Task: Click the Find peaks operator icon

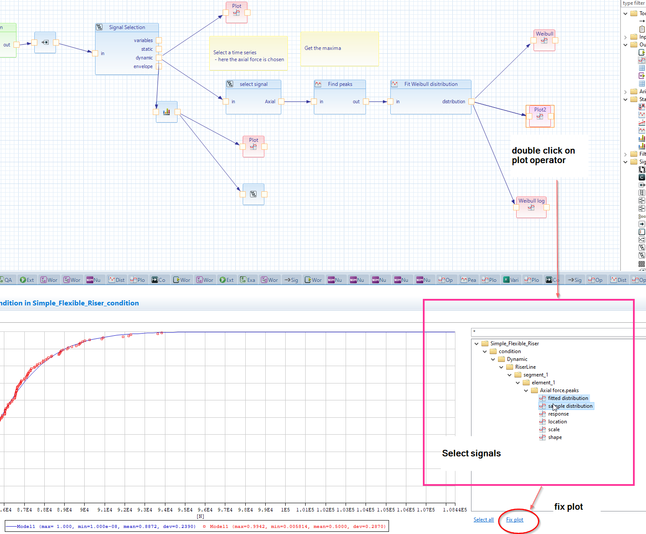Action: point(318,84)
